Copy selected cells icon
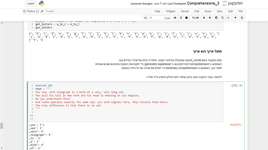268x150 pixels. [223, 18]
